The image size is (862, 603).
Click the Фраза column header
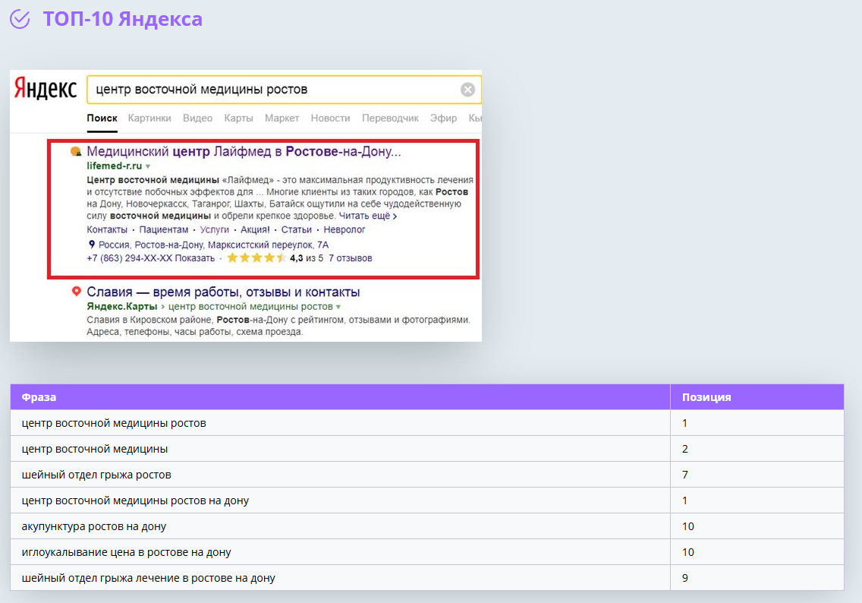(39, 397)
